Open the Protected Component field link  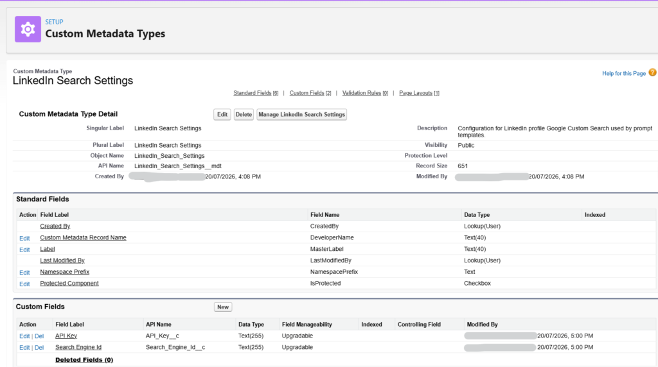69,283
